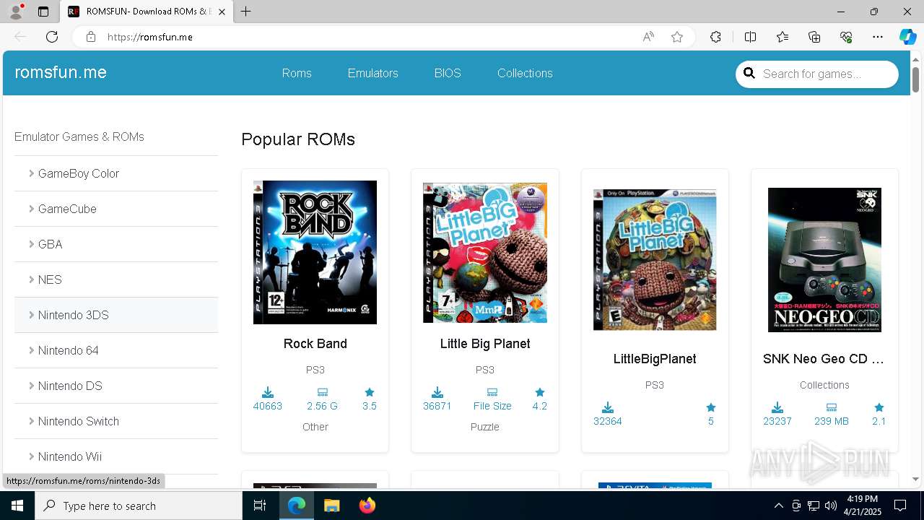
Task: Click the browser profile avatar icon
Action: point(16,12)
